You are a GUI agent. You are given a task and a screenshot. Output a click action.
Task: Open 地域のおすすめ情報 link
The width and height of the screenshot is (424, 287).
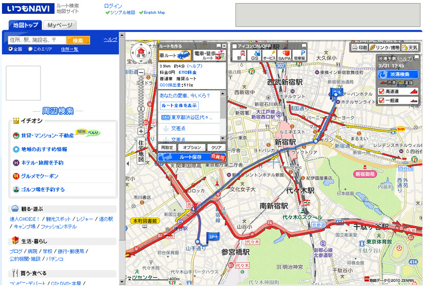(x=44, y=149)
